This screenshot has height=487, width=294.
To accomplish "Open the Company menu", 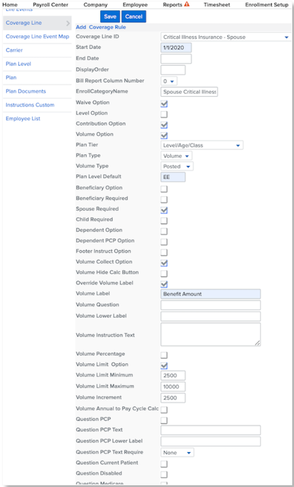I will pos(96,5).
